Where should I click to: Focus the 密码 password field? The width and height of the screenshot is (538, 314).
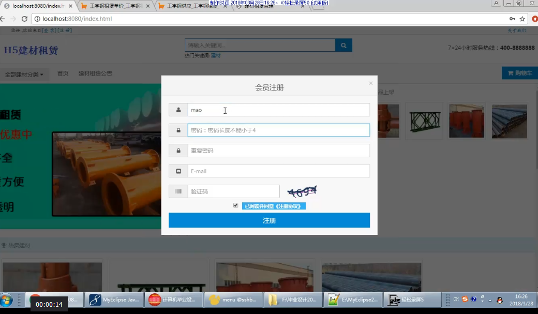[279, 130]
